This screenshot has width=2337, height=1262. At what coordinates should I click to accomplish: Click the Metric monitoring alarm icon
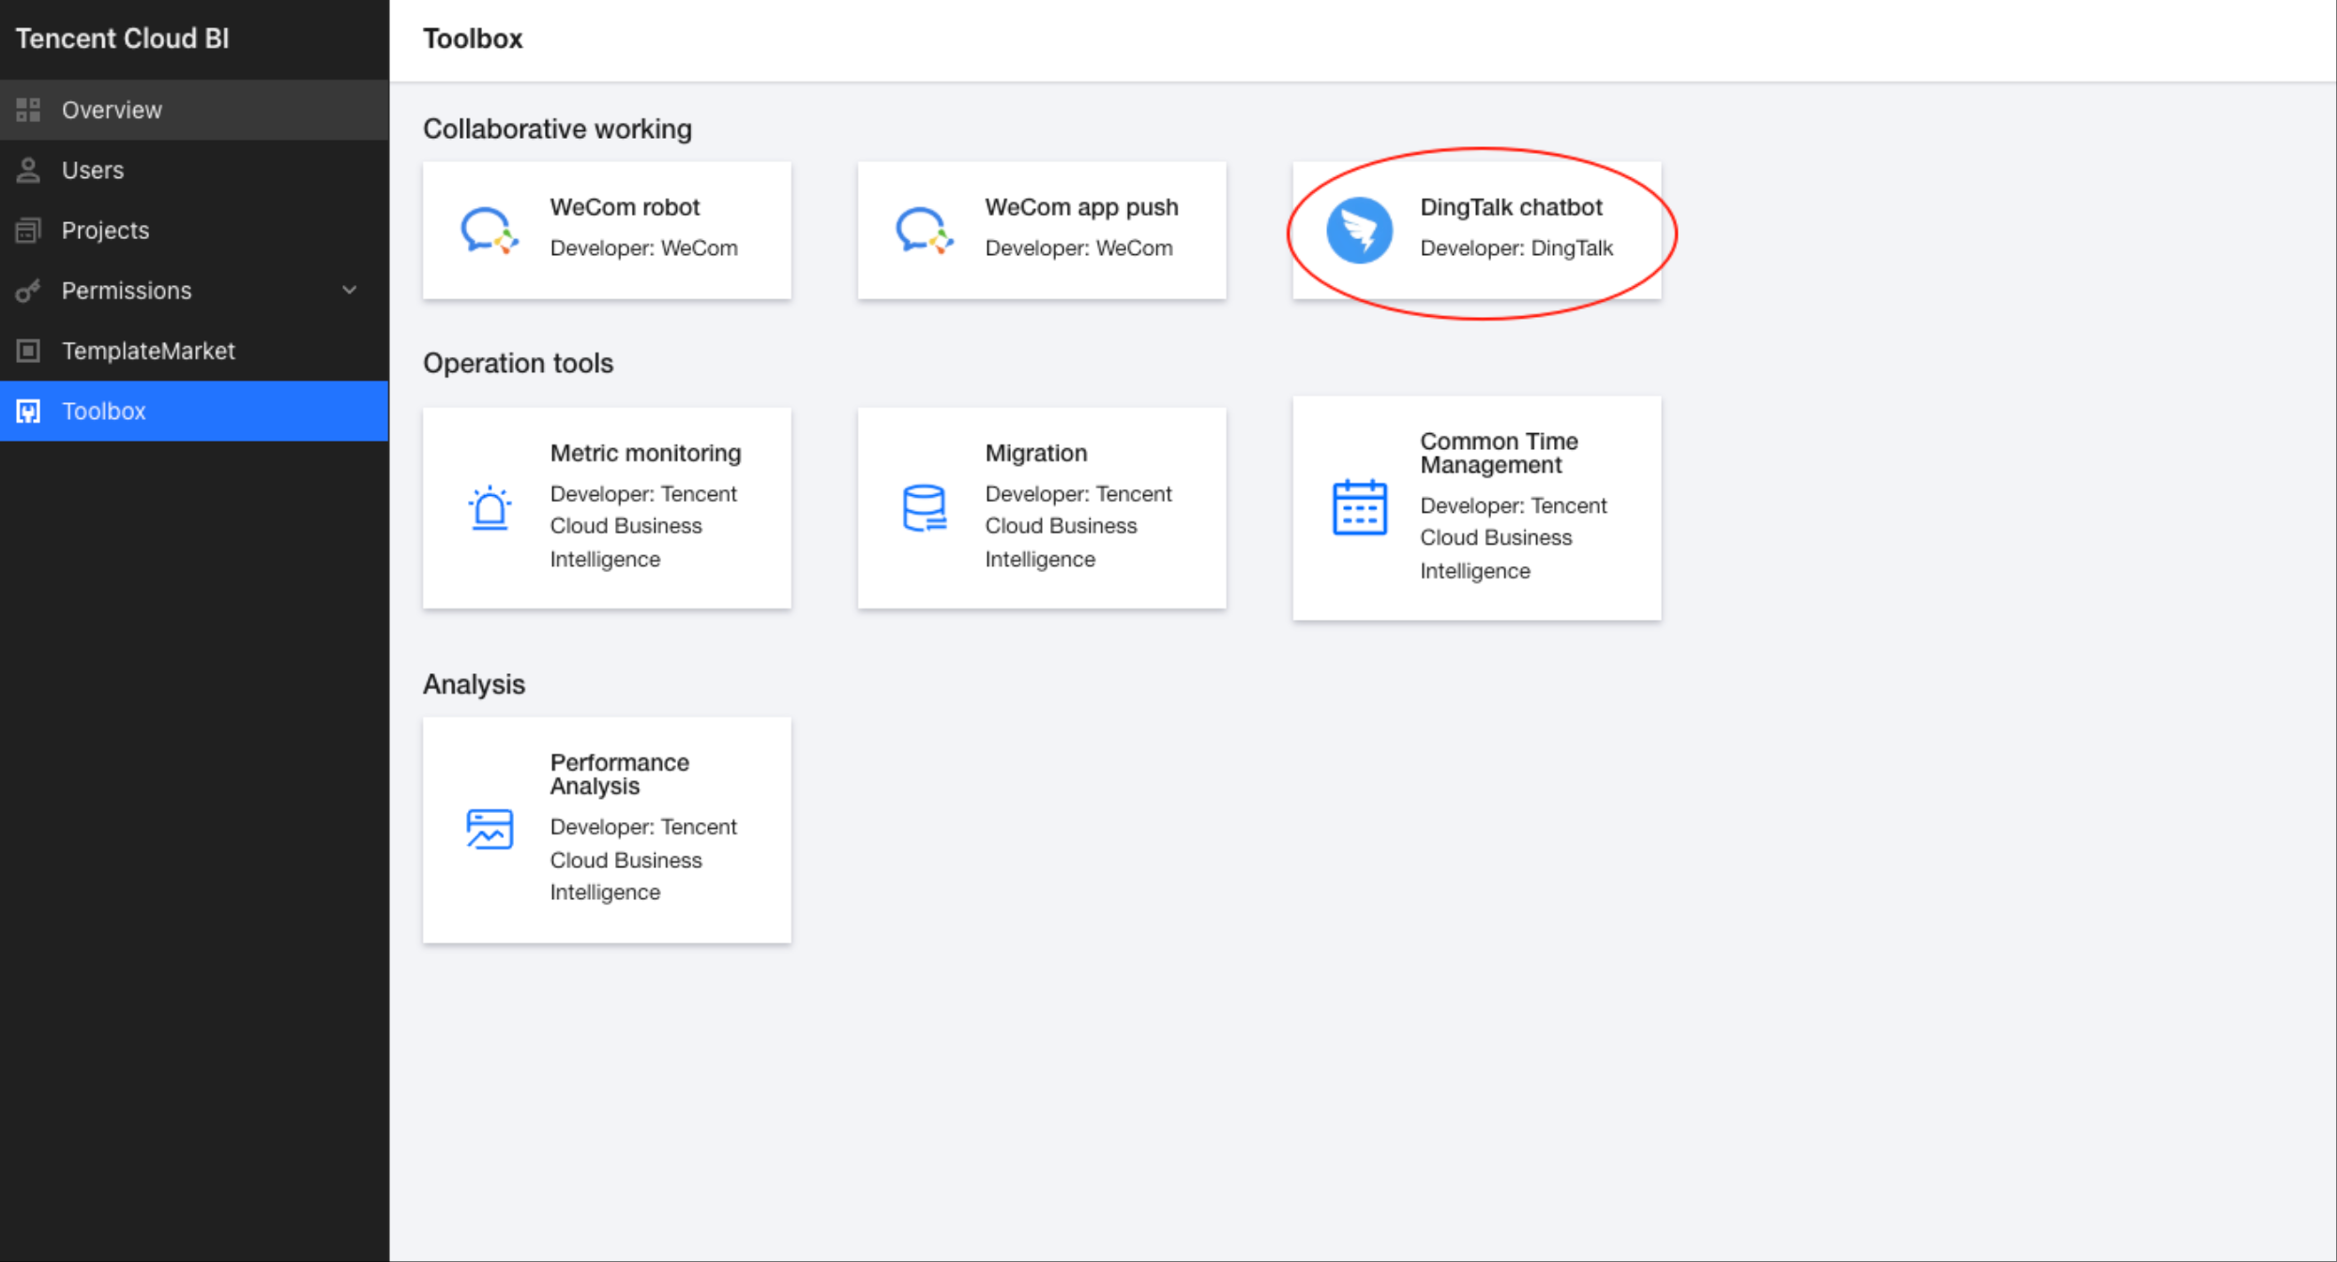coord(489,508)
